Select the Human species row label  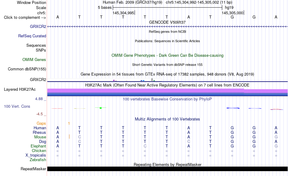click(x=40, y=128)
